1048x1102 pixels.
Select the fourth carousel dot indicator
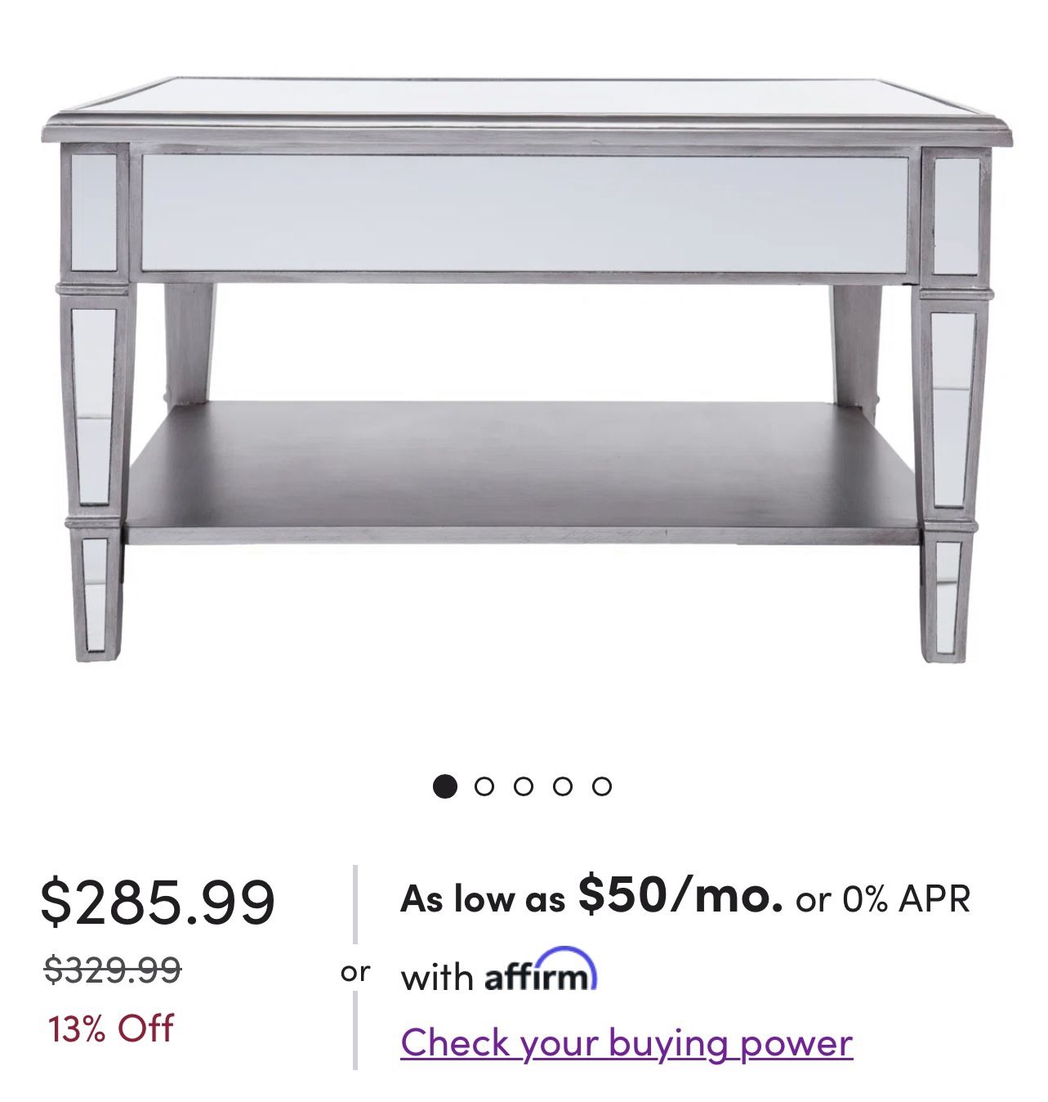point(564,787)
